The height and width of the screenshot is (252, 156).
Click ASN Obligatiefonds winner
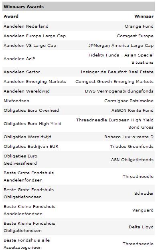132,159
